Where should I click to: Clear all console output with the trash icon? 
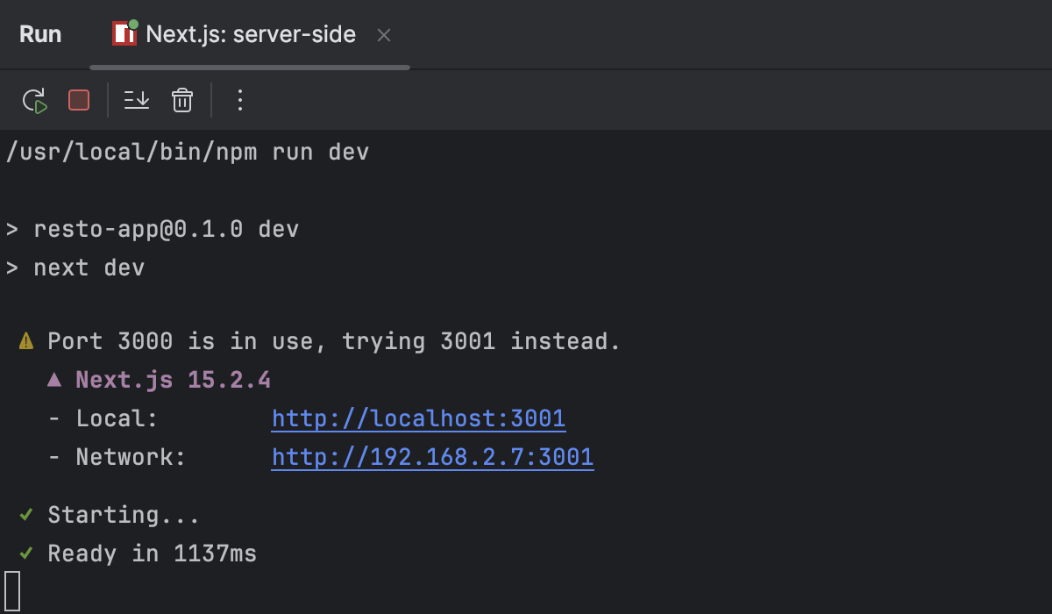click(181, 100)
